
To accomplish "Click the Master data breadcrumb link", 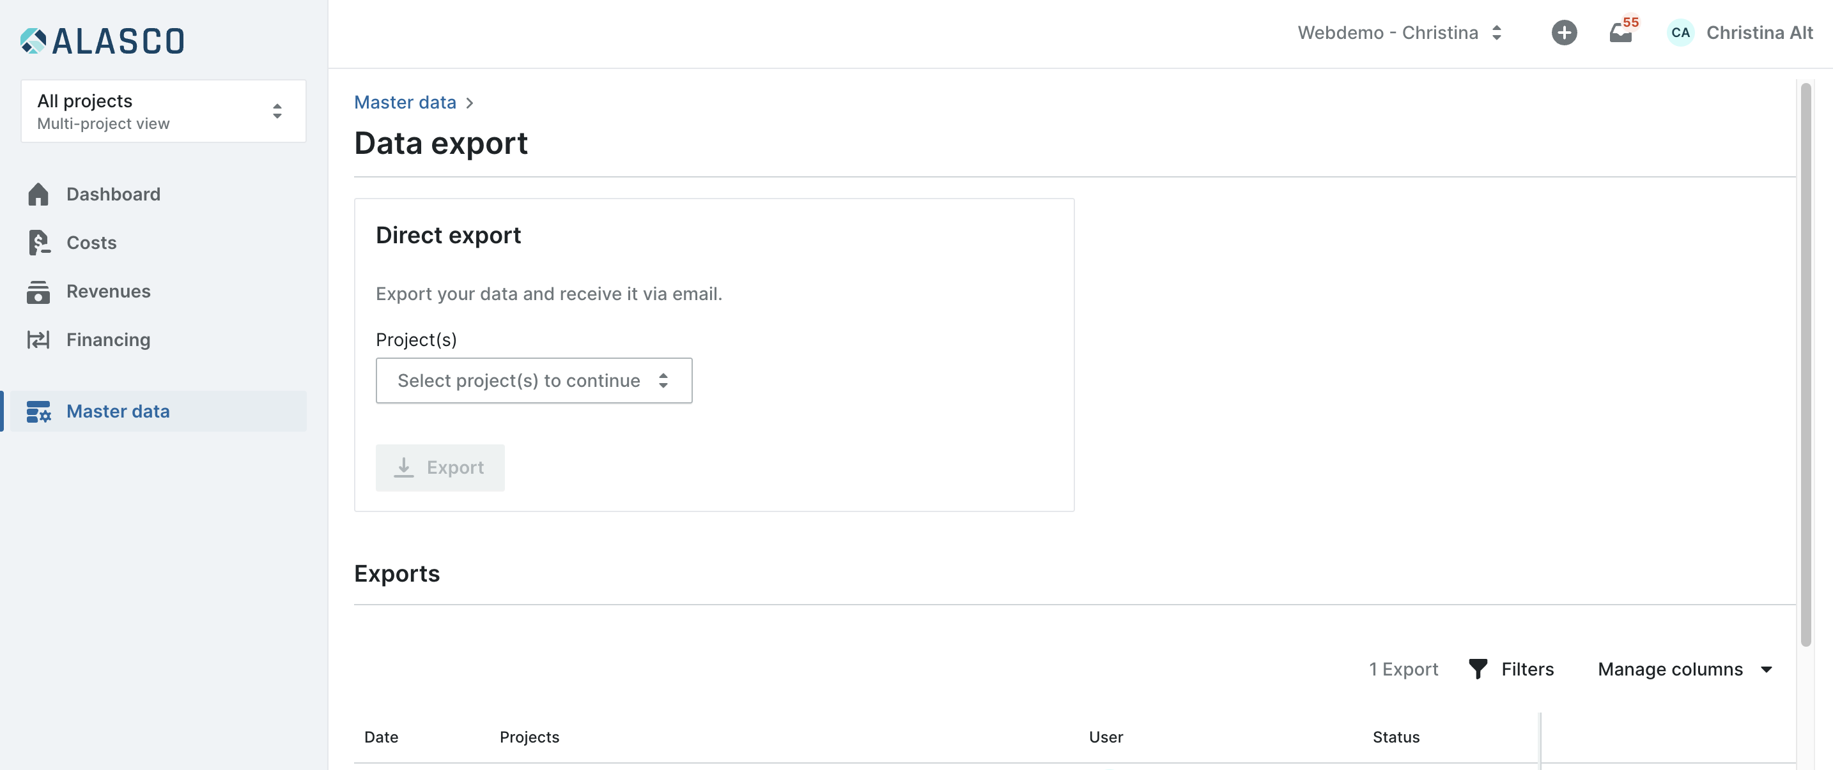I will click(405, 102).
